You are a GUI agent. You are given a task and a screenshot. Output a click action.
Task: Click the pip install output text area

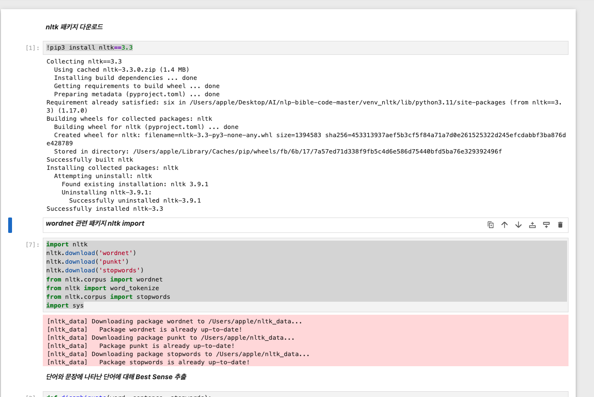(x=306, y=135)
